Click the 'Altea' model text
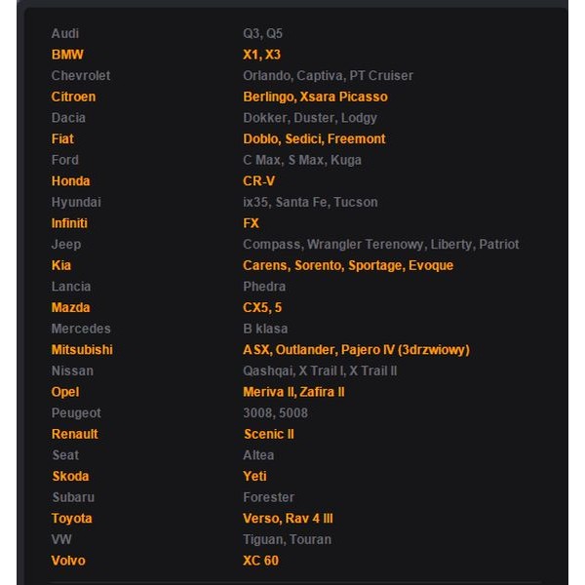585x585 pixels. 258,455
